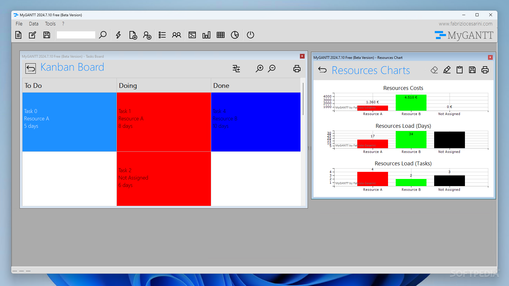The width and height of the screenshot is (509, 286).
Task: Click the Resources Costs chart title
Action: (403, 88)
